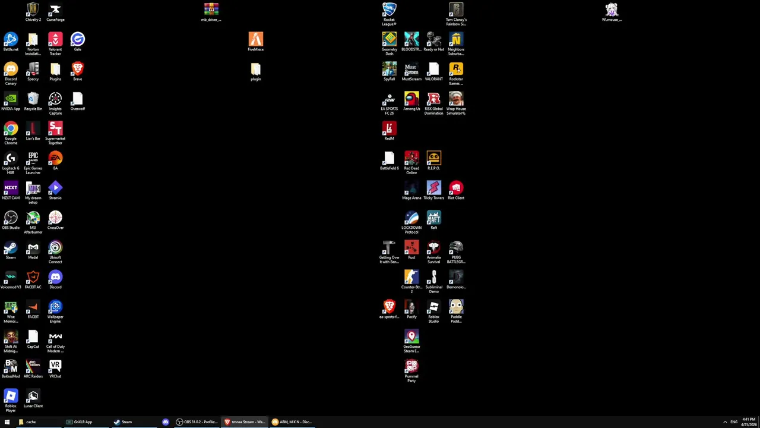Open the Windows Start menu

coord(7,422)
